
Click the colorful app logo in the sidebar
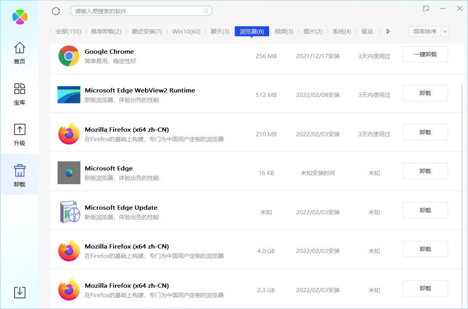click(x=20, y=17)
